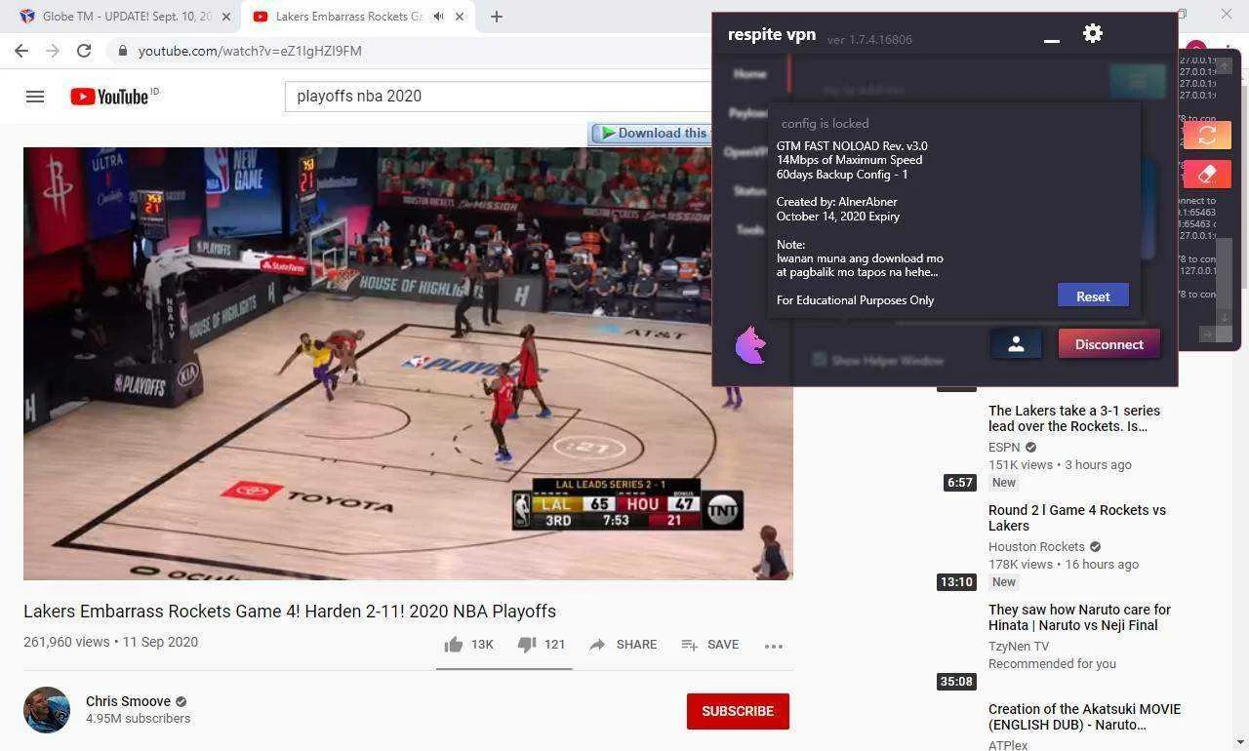Open "They saw how Naruto care for Hinata" video

pyautogui.click(x=1079, y=617)
